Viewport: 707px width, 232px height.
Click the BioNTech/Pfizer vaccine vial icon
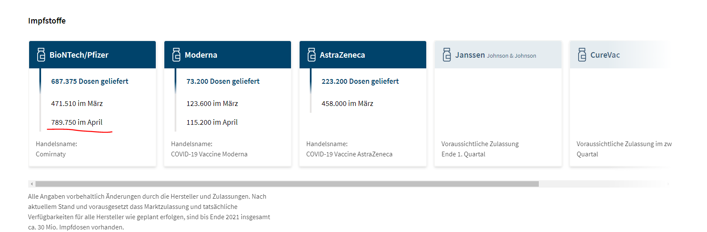[x=41, y=55]
